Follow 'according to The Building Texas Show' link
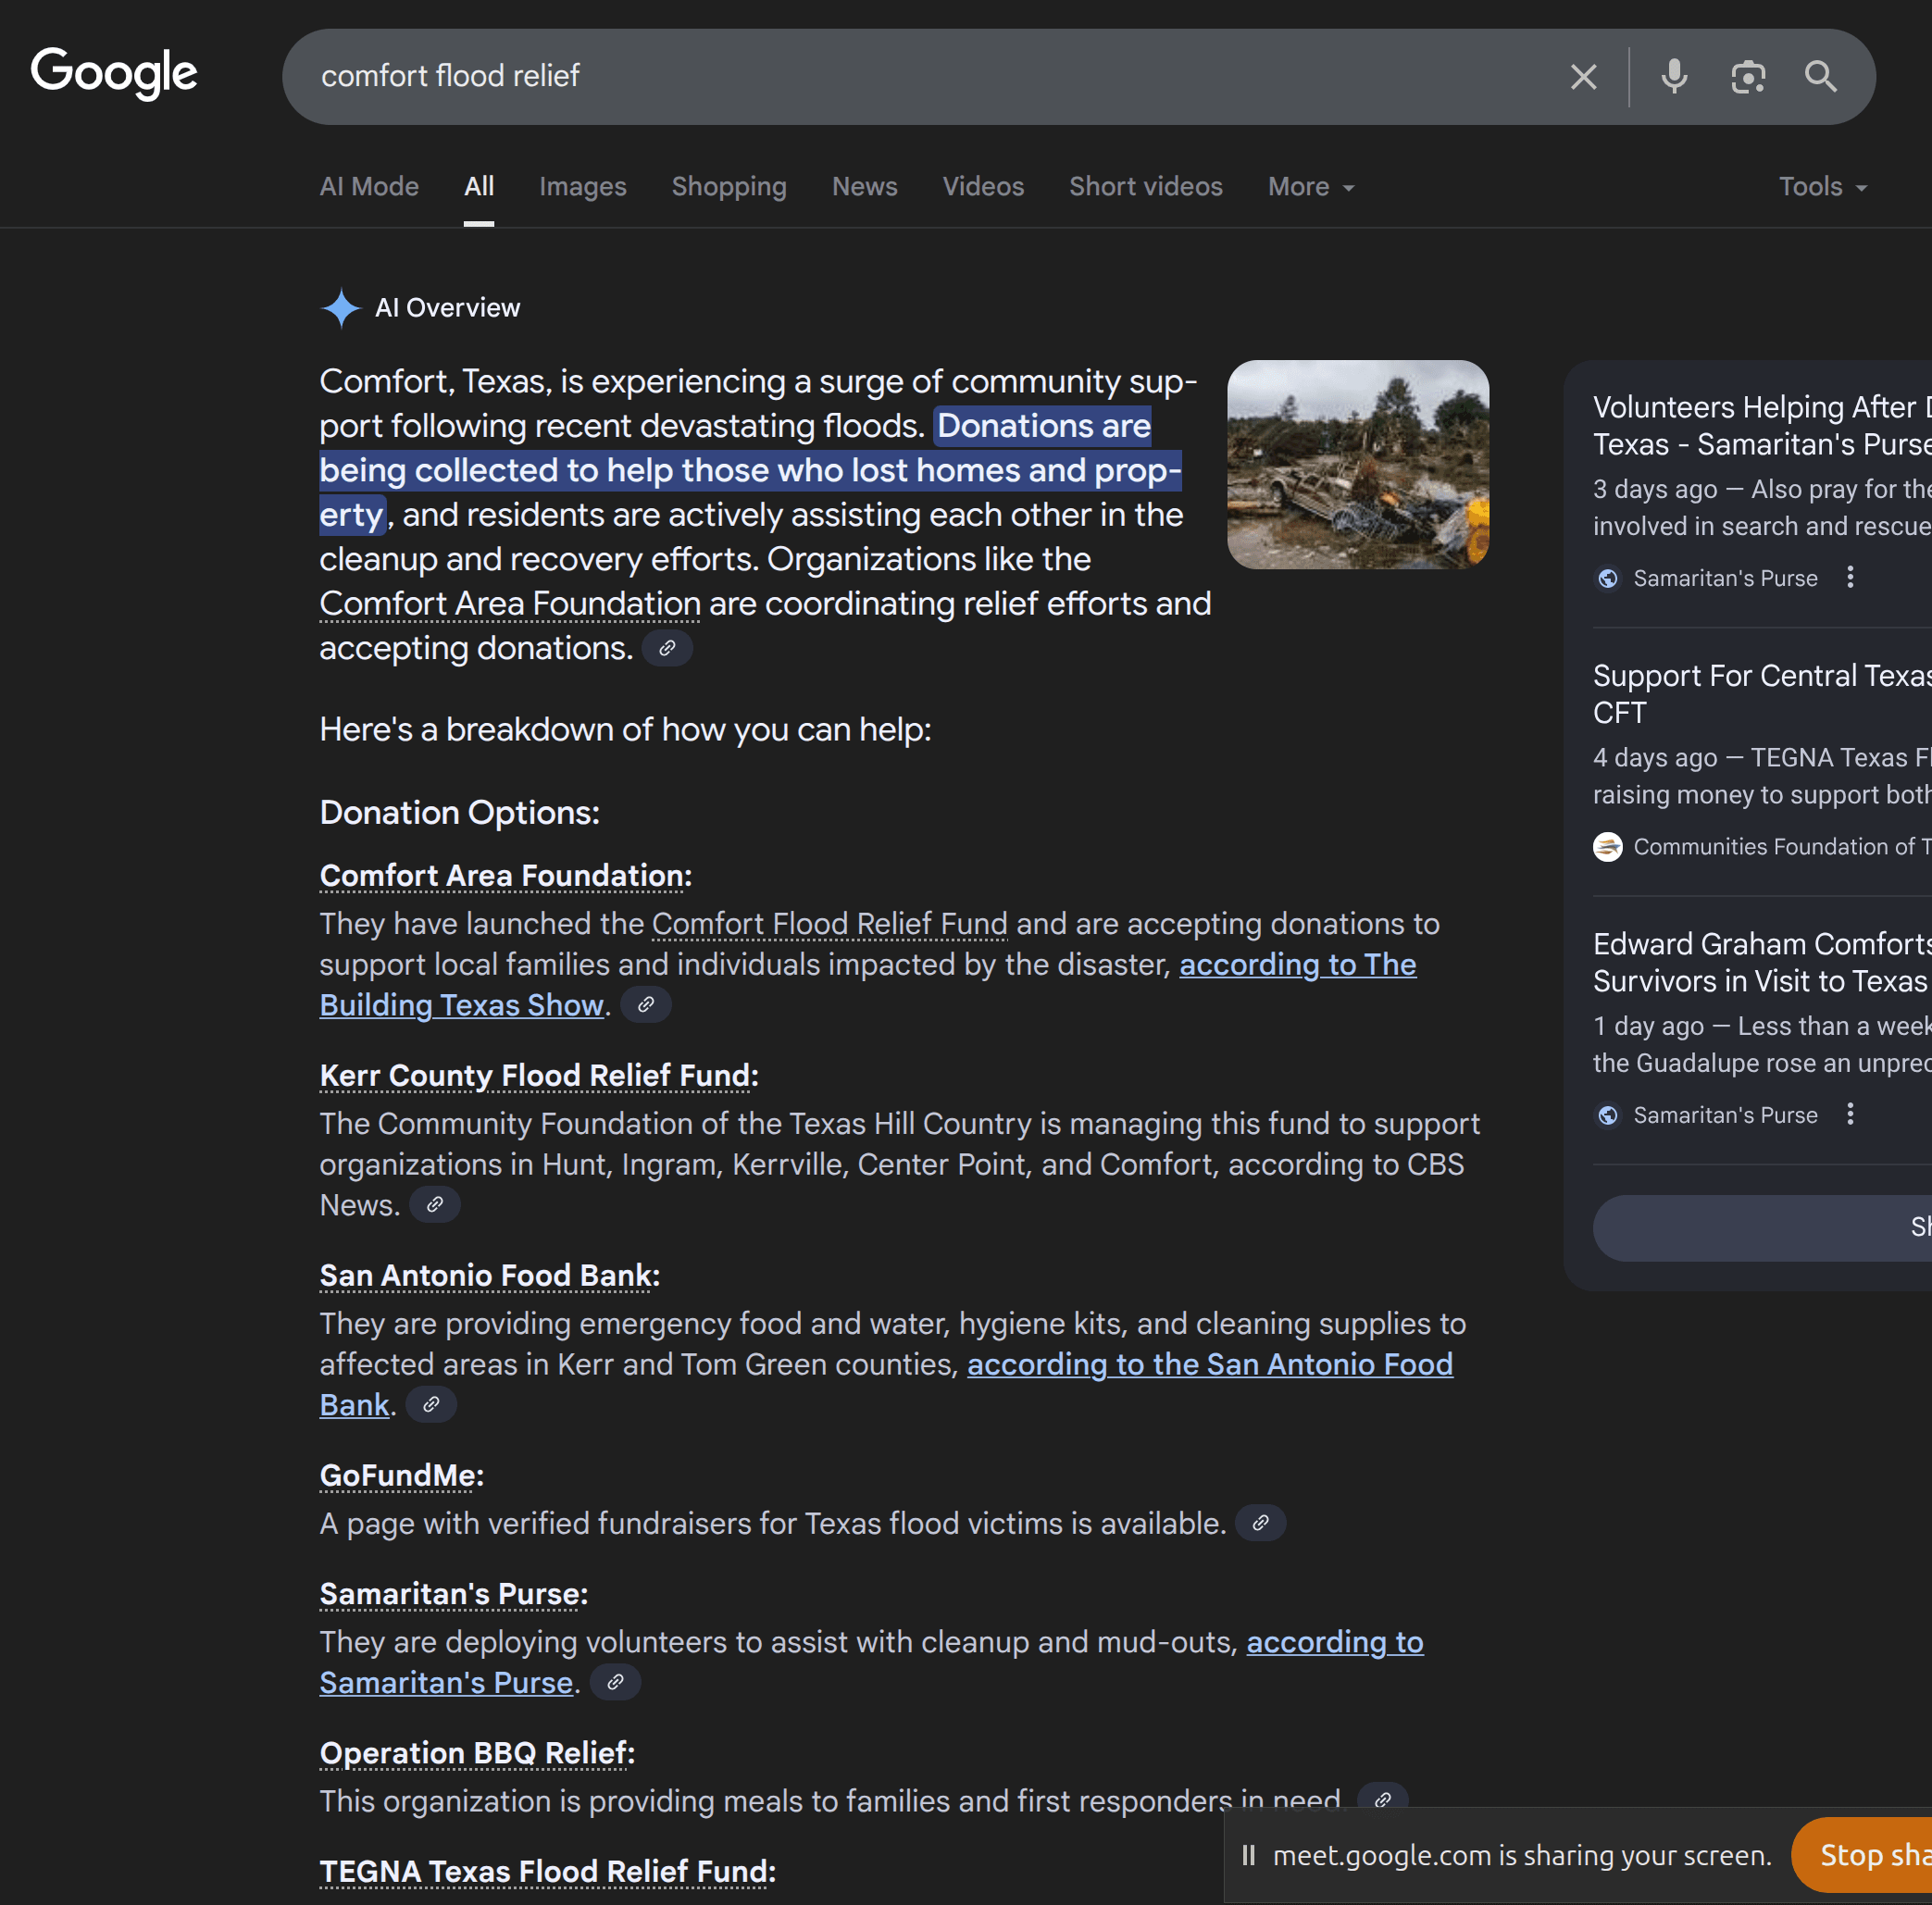The height and width of the screenshot is (1905, 1932). pyautogui.click(x=1297, y=965)
